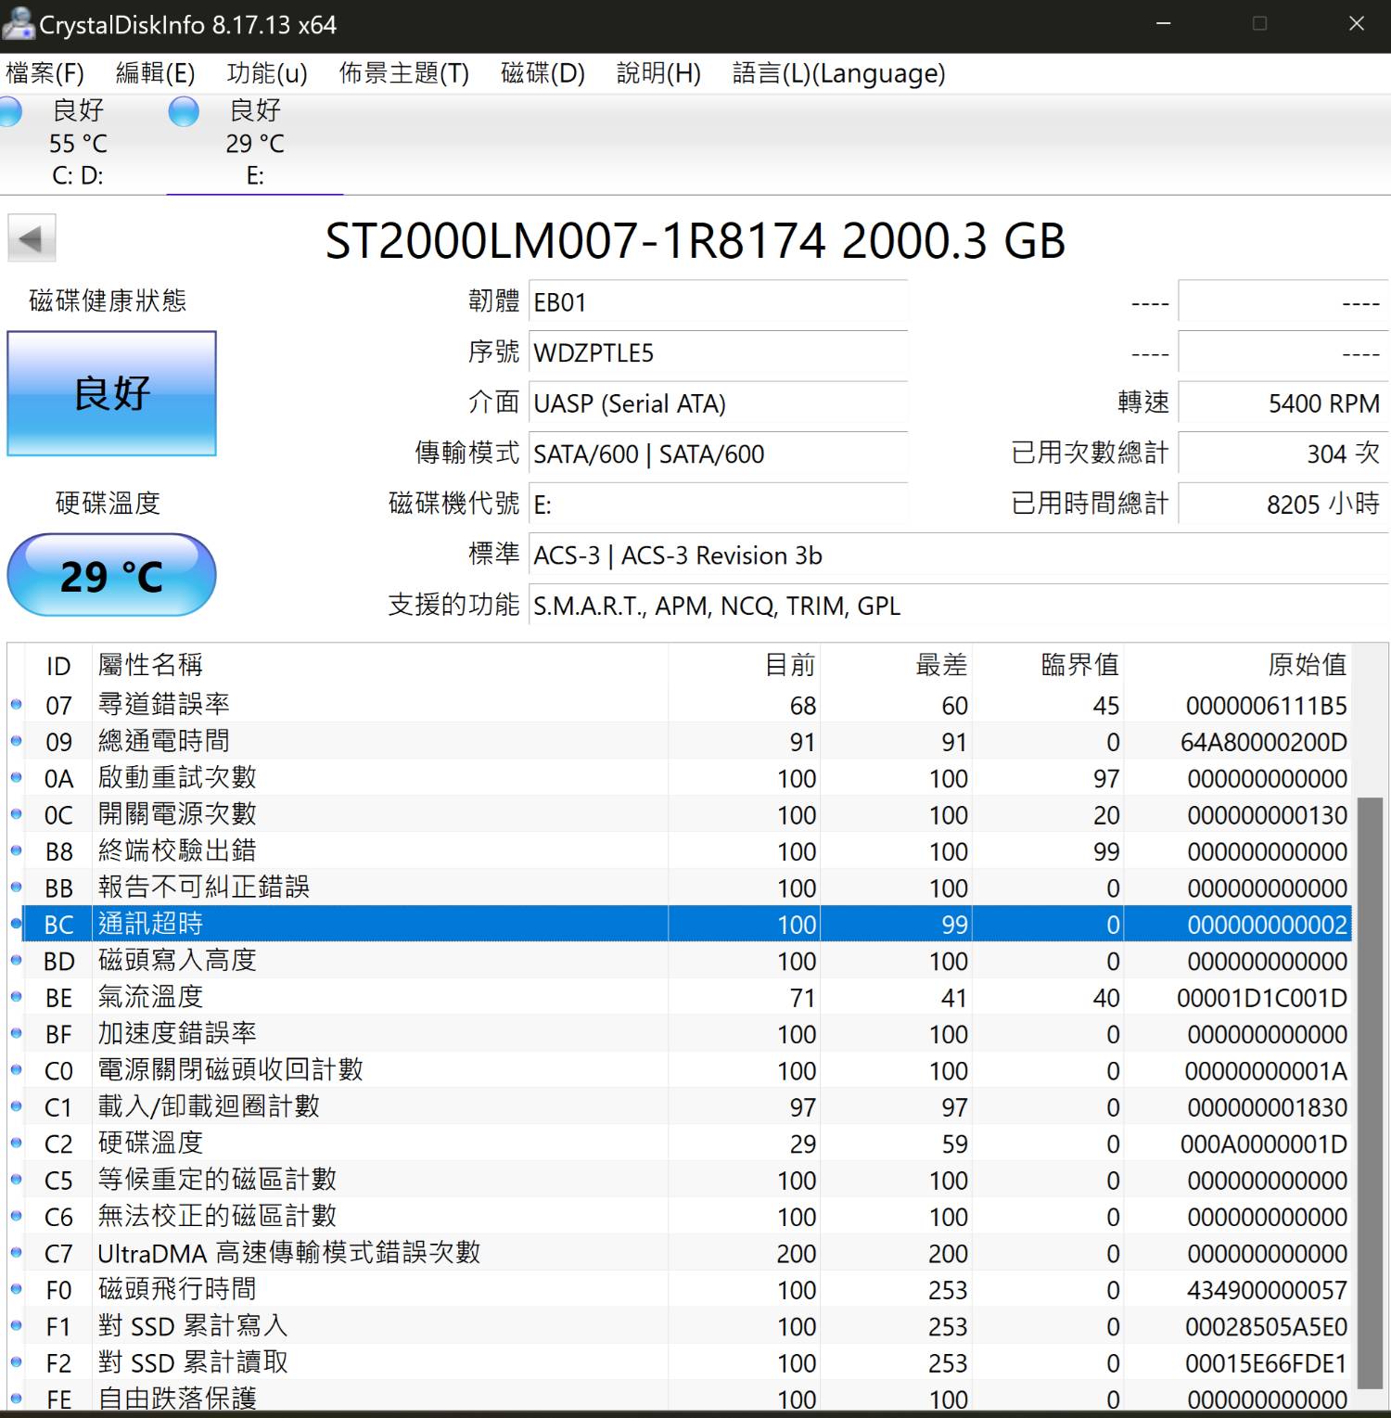Click the SMART list vertical scrollbar thumb
This screenshot has width=1391, height=1418.
(1370, 1092)
